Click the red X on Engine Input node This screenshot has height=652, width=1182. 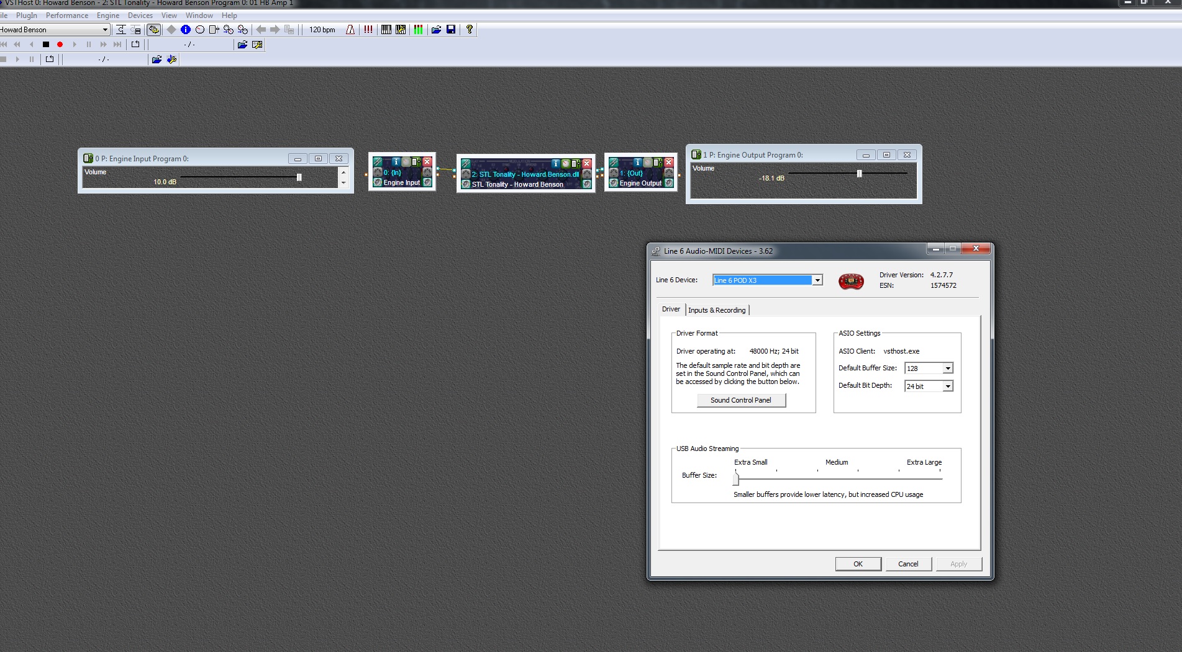427,162
